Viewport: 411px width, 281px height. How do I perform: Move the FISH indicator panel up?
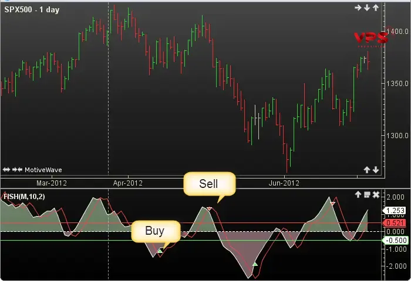tap(358, 194)
